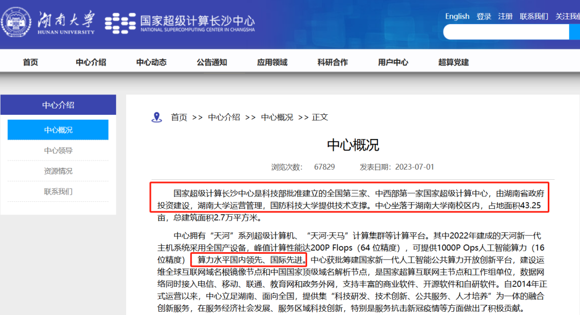The image size is (580, 315).
Task: Click 中心介绍 in the breadcrumb trail
Action: coord(223,117)
